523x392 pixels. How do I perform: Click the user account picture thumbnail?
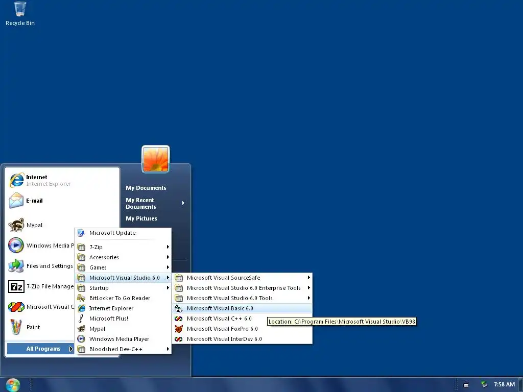[x=156, y=159]
